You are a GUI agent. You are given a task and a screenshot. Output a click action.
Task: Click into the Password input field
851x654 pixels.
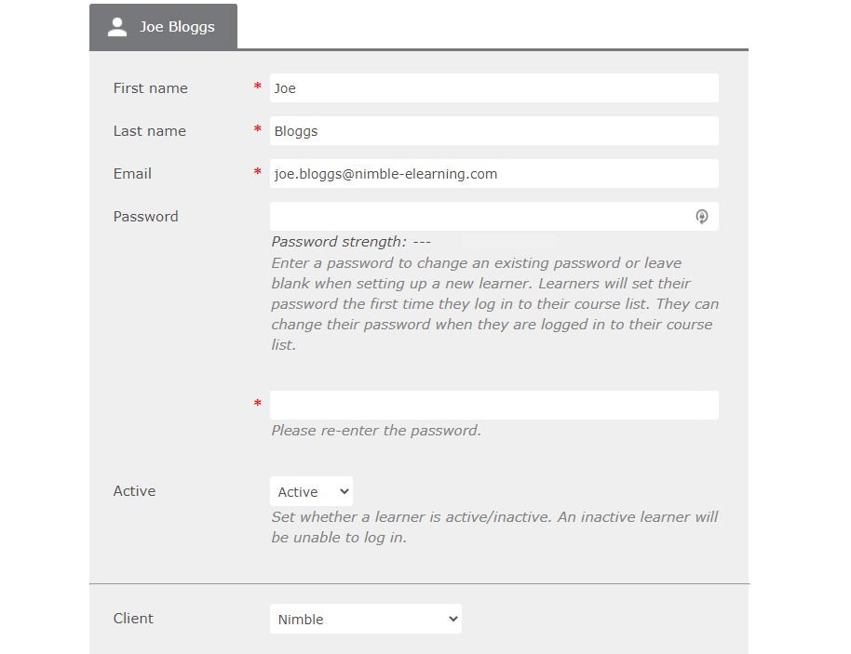[x=493, y=217]
